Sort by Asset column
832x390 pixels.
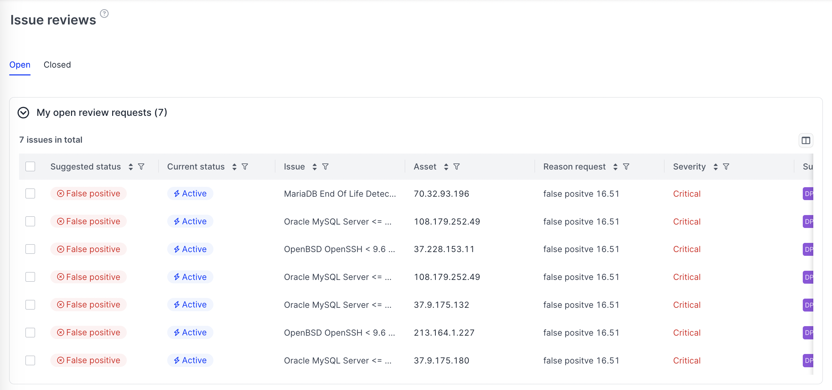[446, 167]
